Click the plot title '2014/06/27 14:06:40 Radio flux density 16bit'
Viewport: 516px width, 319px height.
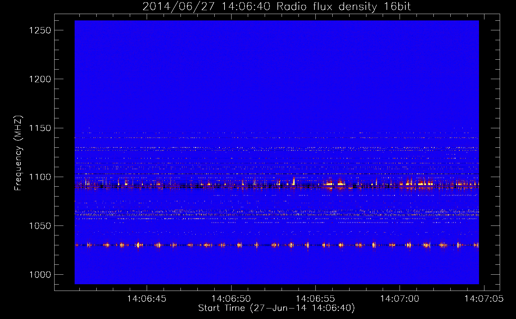point(276,7)
